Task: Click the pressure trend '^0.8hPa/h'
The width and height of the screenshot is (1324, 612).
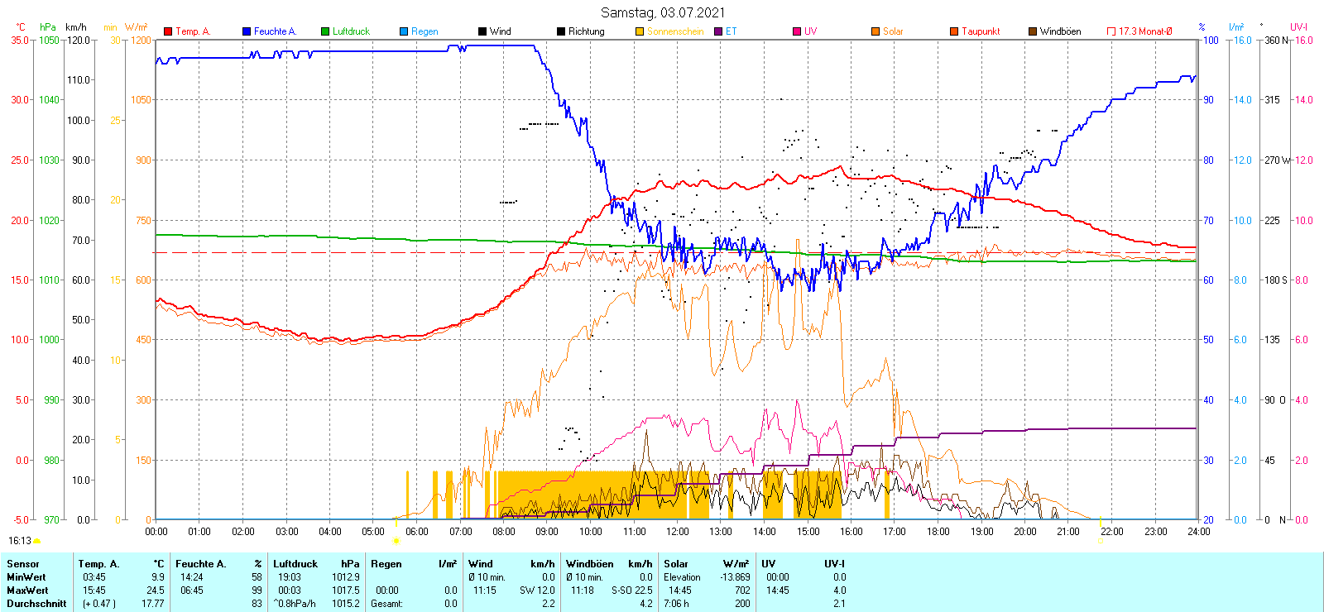Action: coord(295,604)
